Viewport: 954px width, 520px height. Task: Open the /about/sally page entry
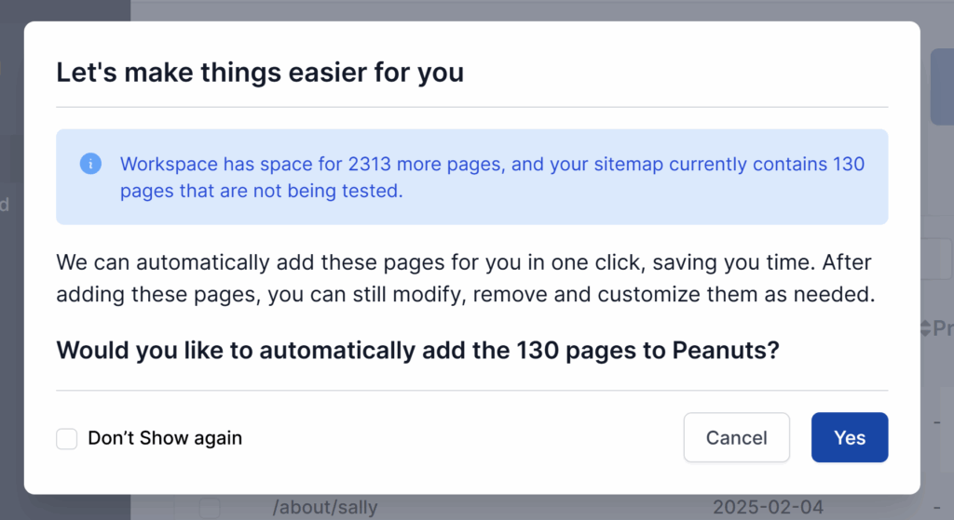[x=325, y=508]
